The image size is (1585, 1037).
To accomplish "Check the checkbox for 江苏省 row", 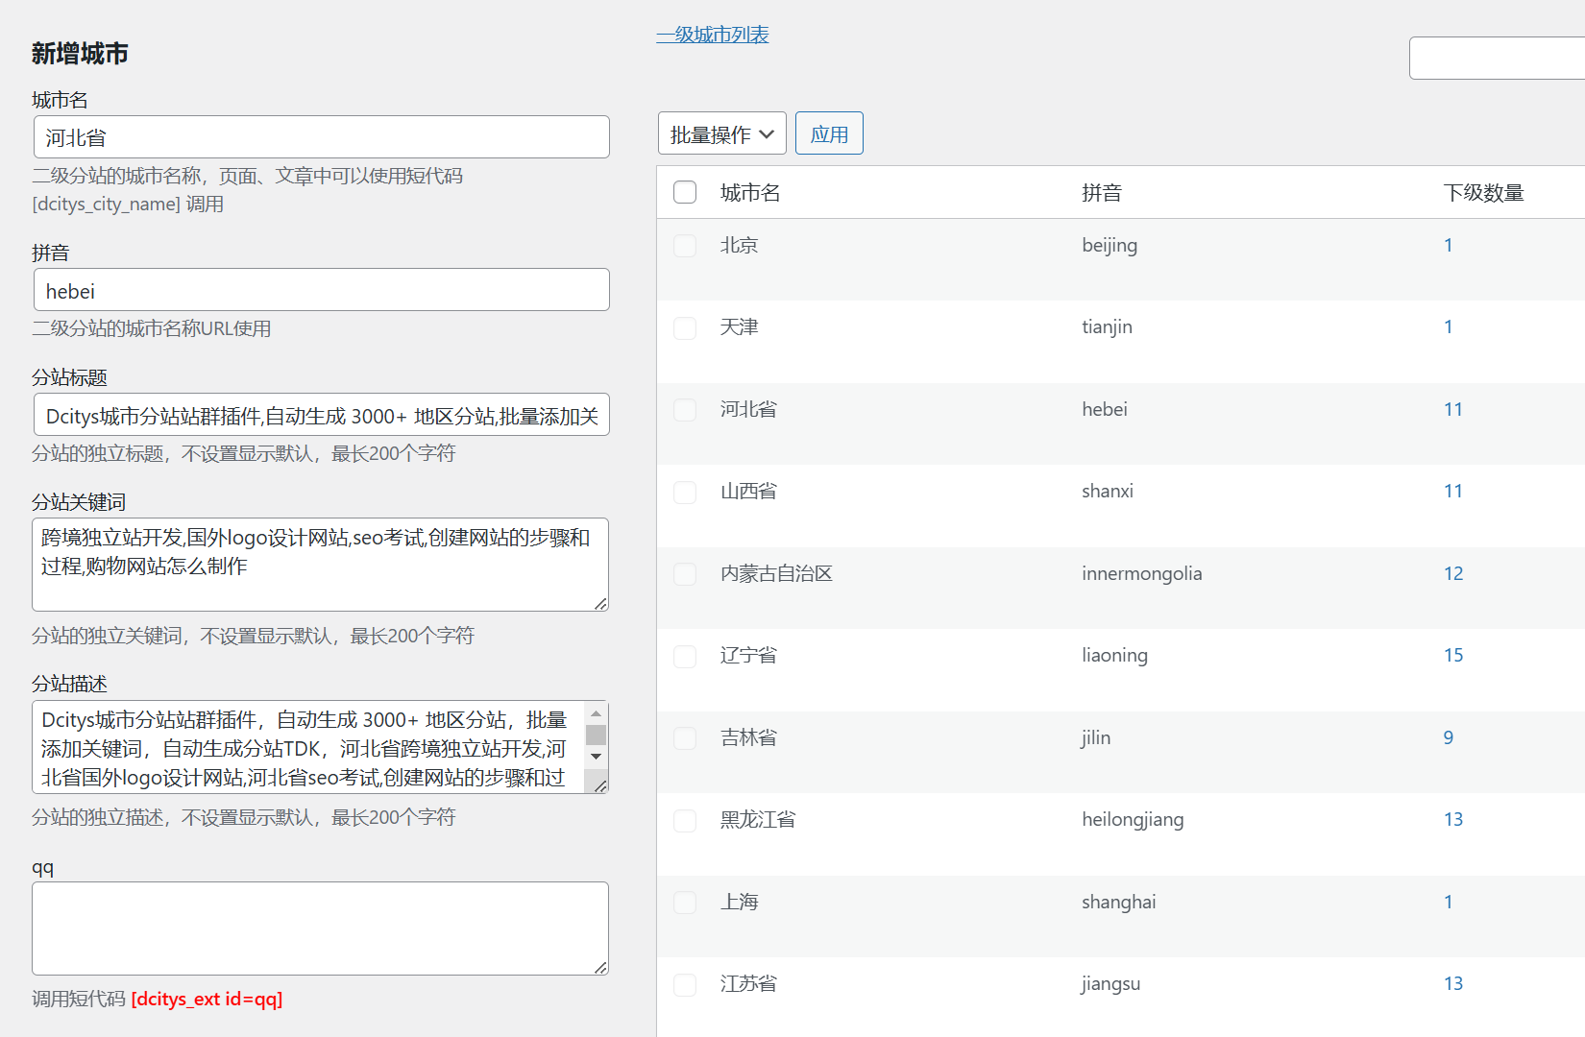I will [685, 985].
